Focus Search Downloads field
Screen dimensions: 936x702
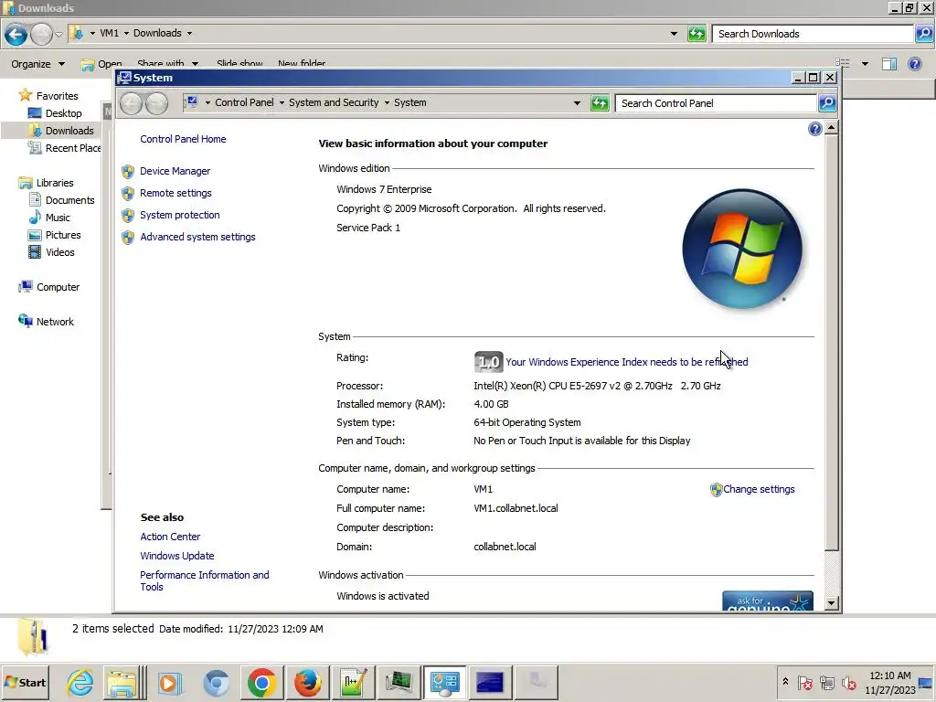813,34
